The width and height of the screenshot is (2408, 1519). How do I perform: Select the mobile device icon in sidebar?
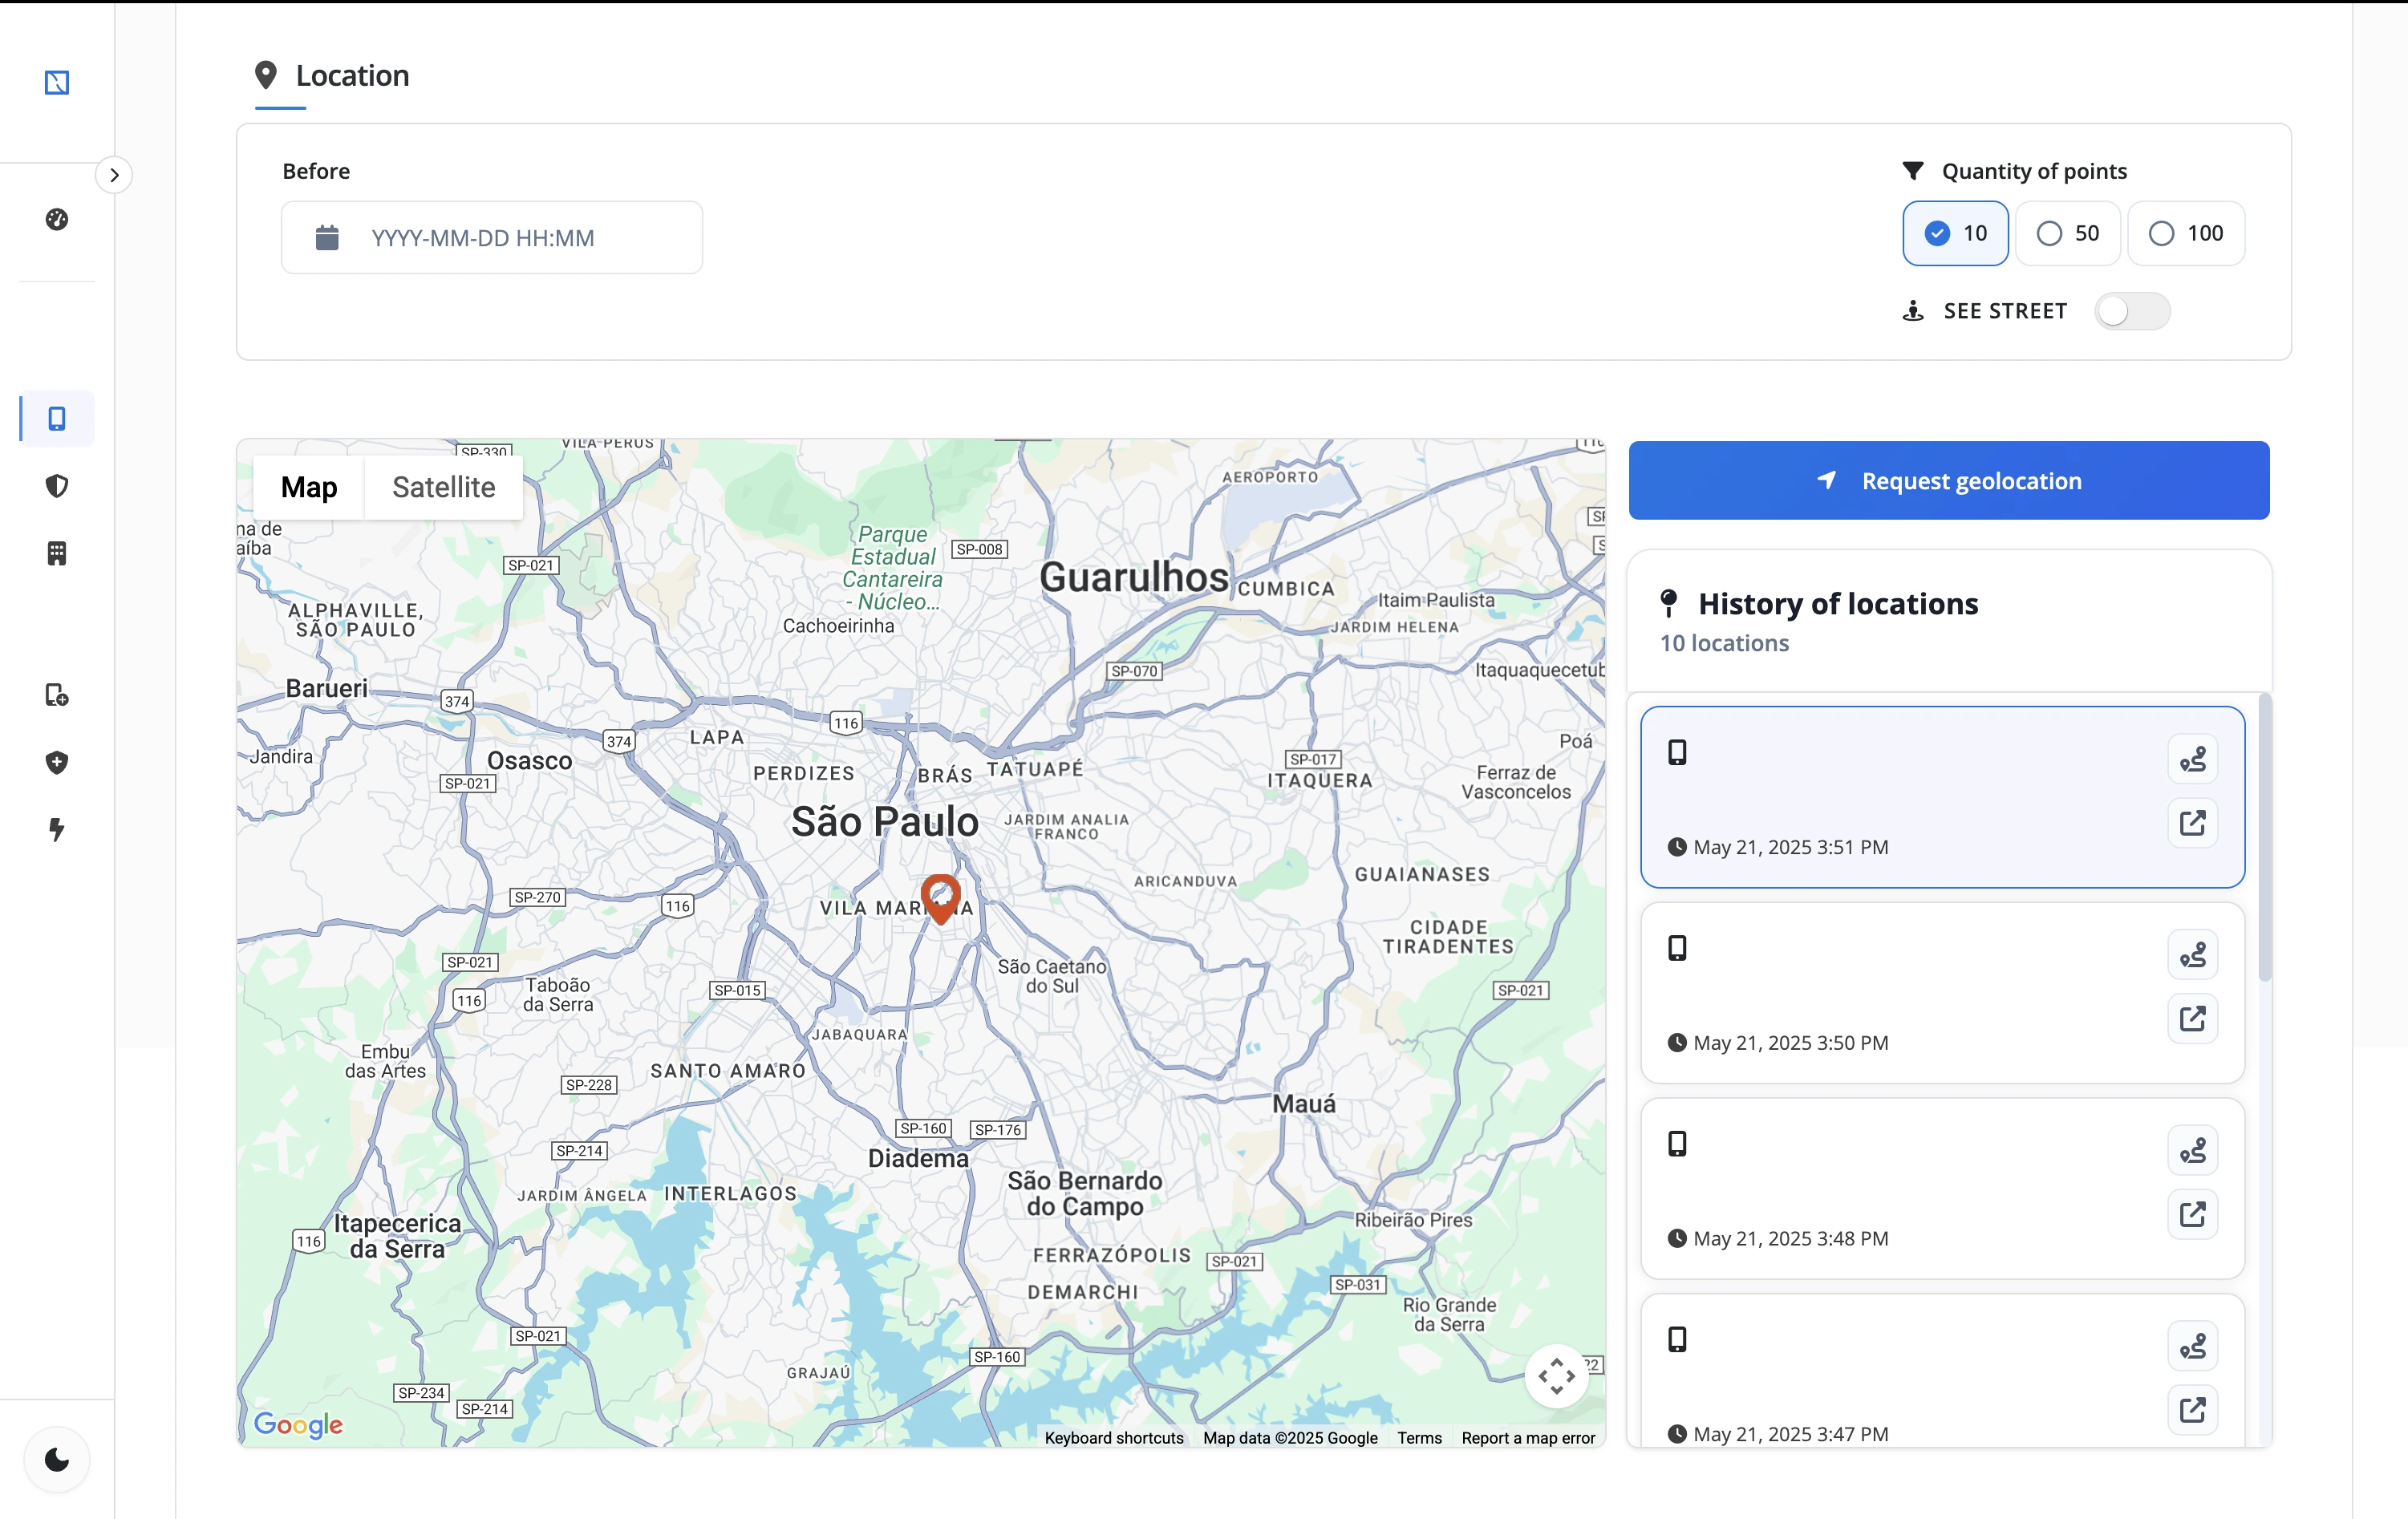point(57,418)
